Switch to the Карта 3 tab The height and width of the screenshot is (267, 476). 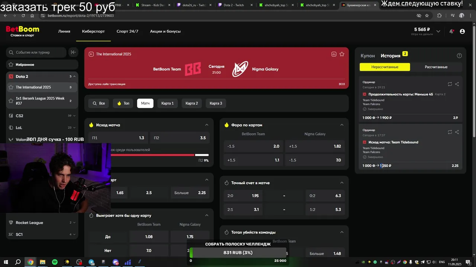point(216,103)
